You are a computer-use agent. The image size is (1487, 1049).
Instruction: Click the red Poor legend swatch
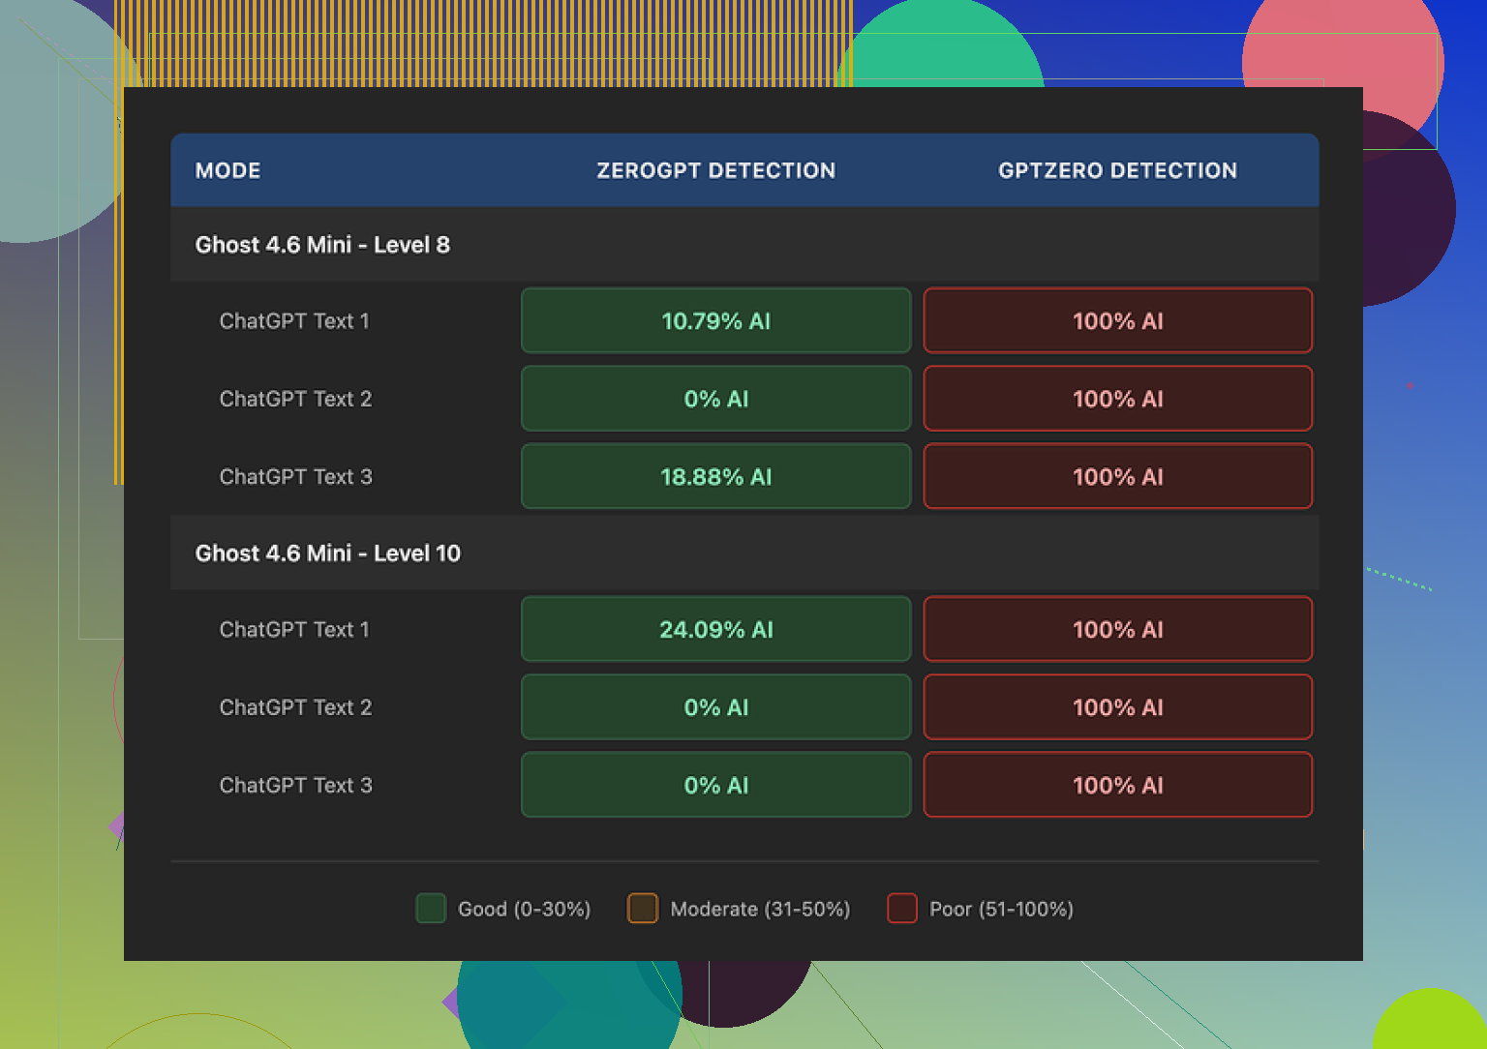click(x=902, y=909)
